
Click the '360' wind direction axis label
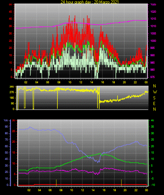[12, 87]
